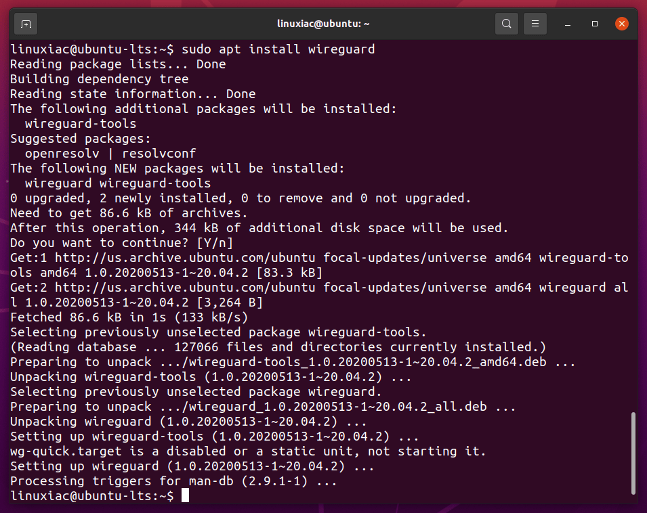The height and width of the screenshot is (513, 647).
Task: Minimize the terminal window
Action: 567,24
